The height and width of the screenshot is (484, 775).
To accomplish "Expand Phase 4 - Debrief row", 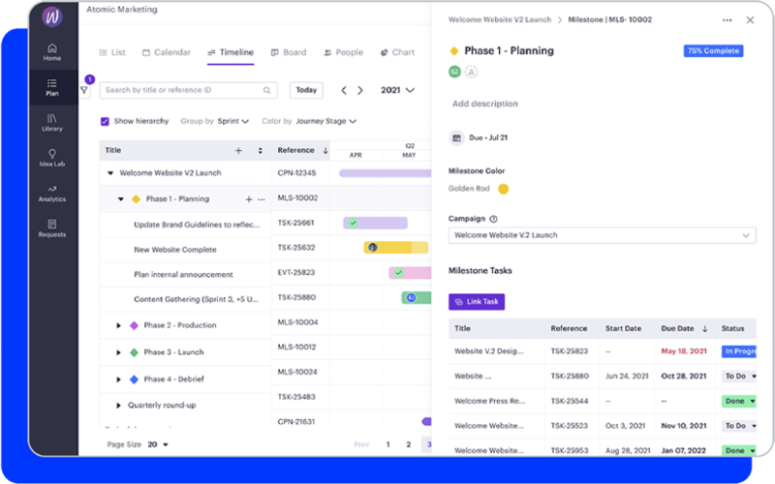I will 118,379.
